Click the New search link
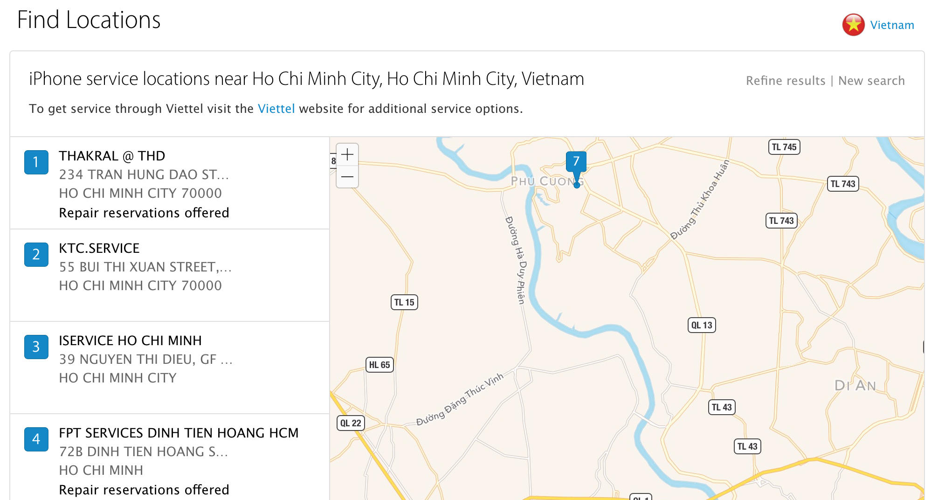Screen dimensions: 952x500 pos(871,80)
